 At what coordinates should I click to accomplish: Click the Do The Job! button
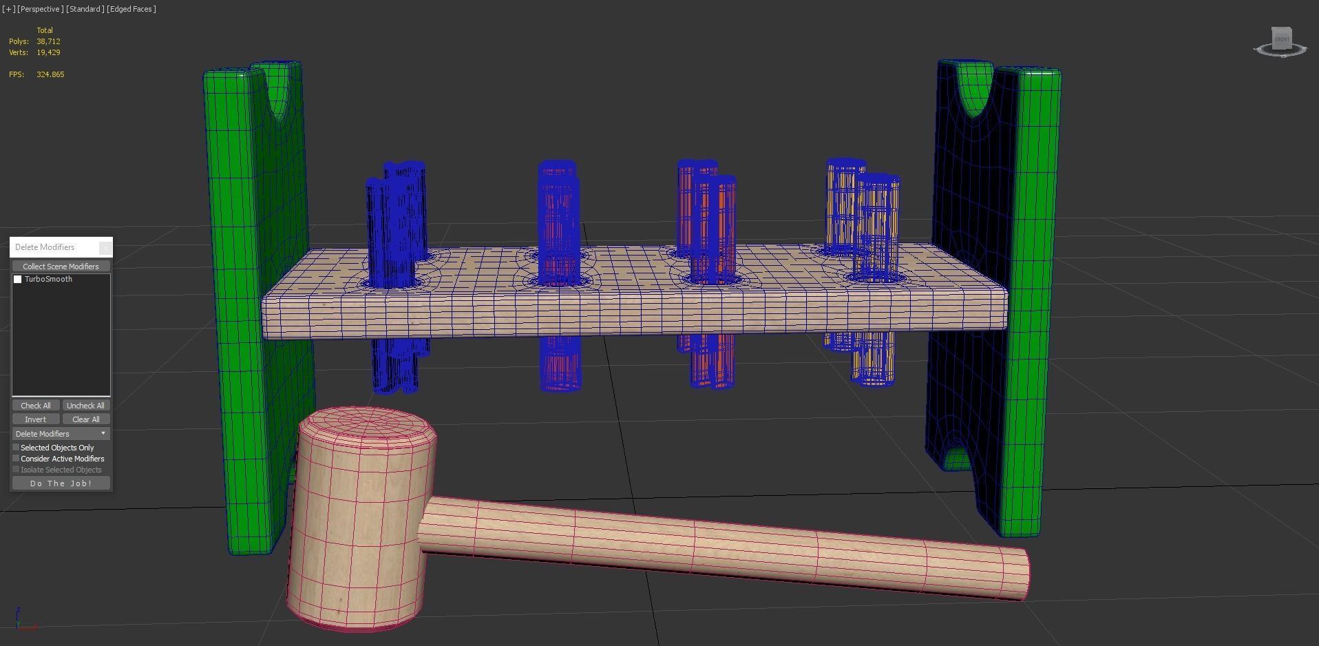point(61,483)
